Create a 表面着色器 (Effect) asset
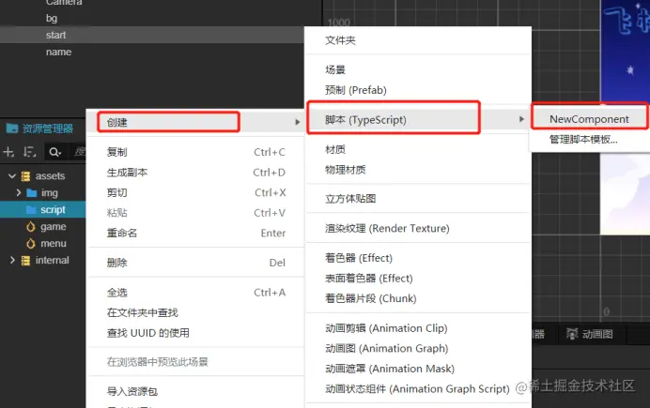The image size is (650, 408). tap(419, 279)
